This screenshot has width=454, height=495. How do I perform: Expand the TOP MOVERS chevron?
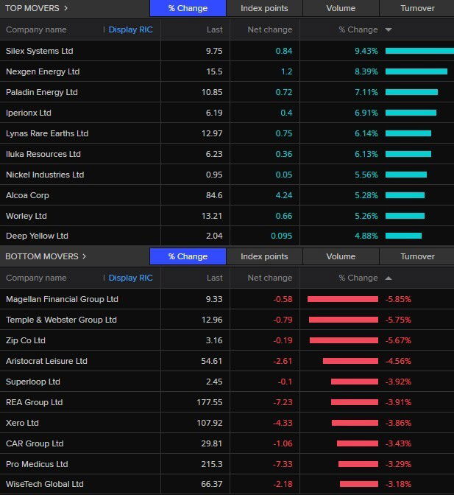point(65,8)
